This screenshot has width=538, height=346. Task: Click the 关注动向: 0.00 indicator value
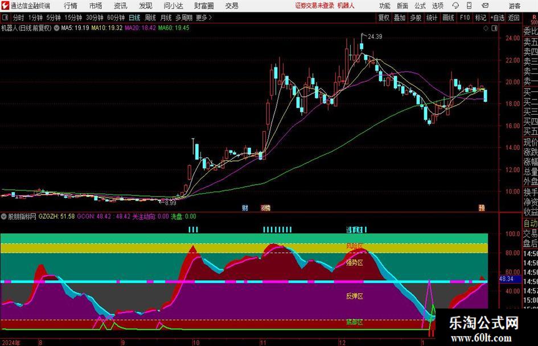pyautogui.click(x=151, y=216)
